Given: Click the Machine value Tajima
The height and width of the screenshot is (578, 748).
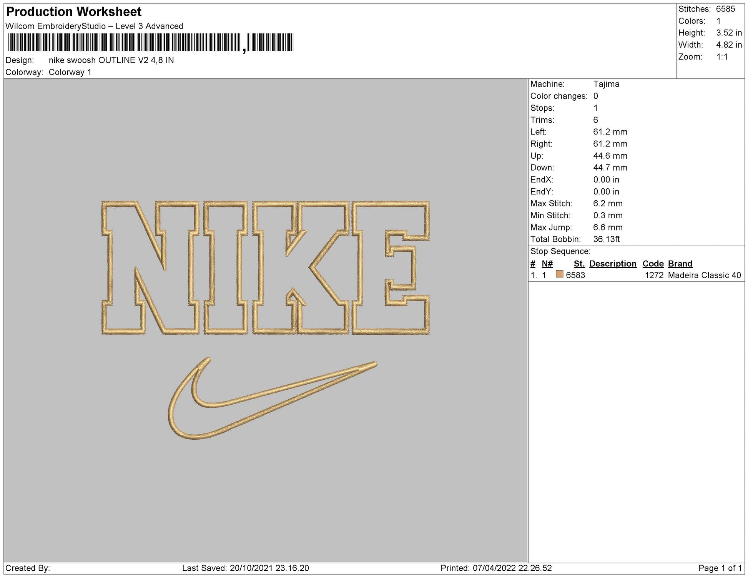Looking at the screenshot, I should point(606,84).
